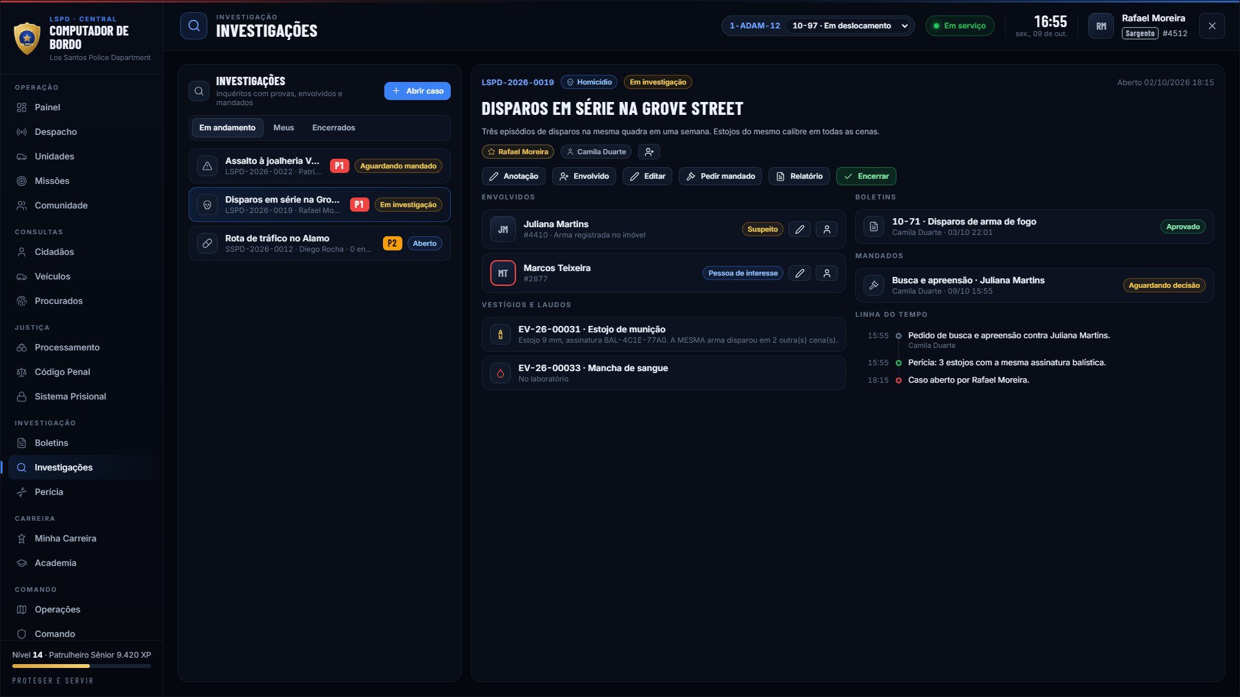
Task: Open Unidades from the sidebar
Action: 81,156
